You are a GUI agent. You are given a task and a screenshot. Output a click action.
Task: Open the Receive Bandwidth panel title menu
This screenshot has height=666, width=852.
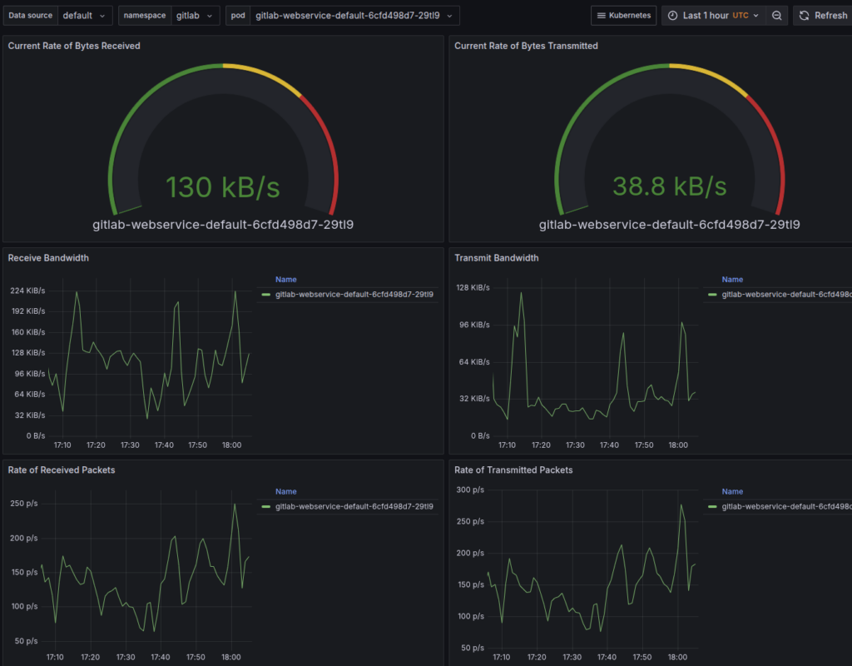click(x=48, y=258)
